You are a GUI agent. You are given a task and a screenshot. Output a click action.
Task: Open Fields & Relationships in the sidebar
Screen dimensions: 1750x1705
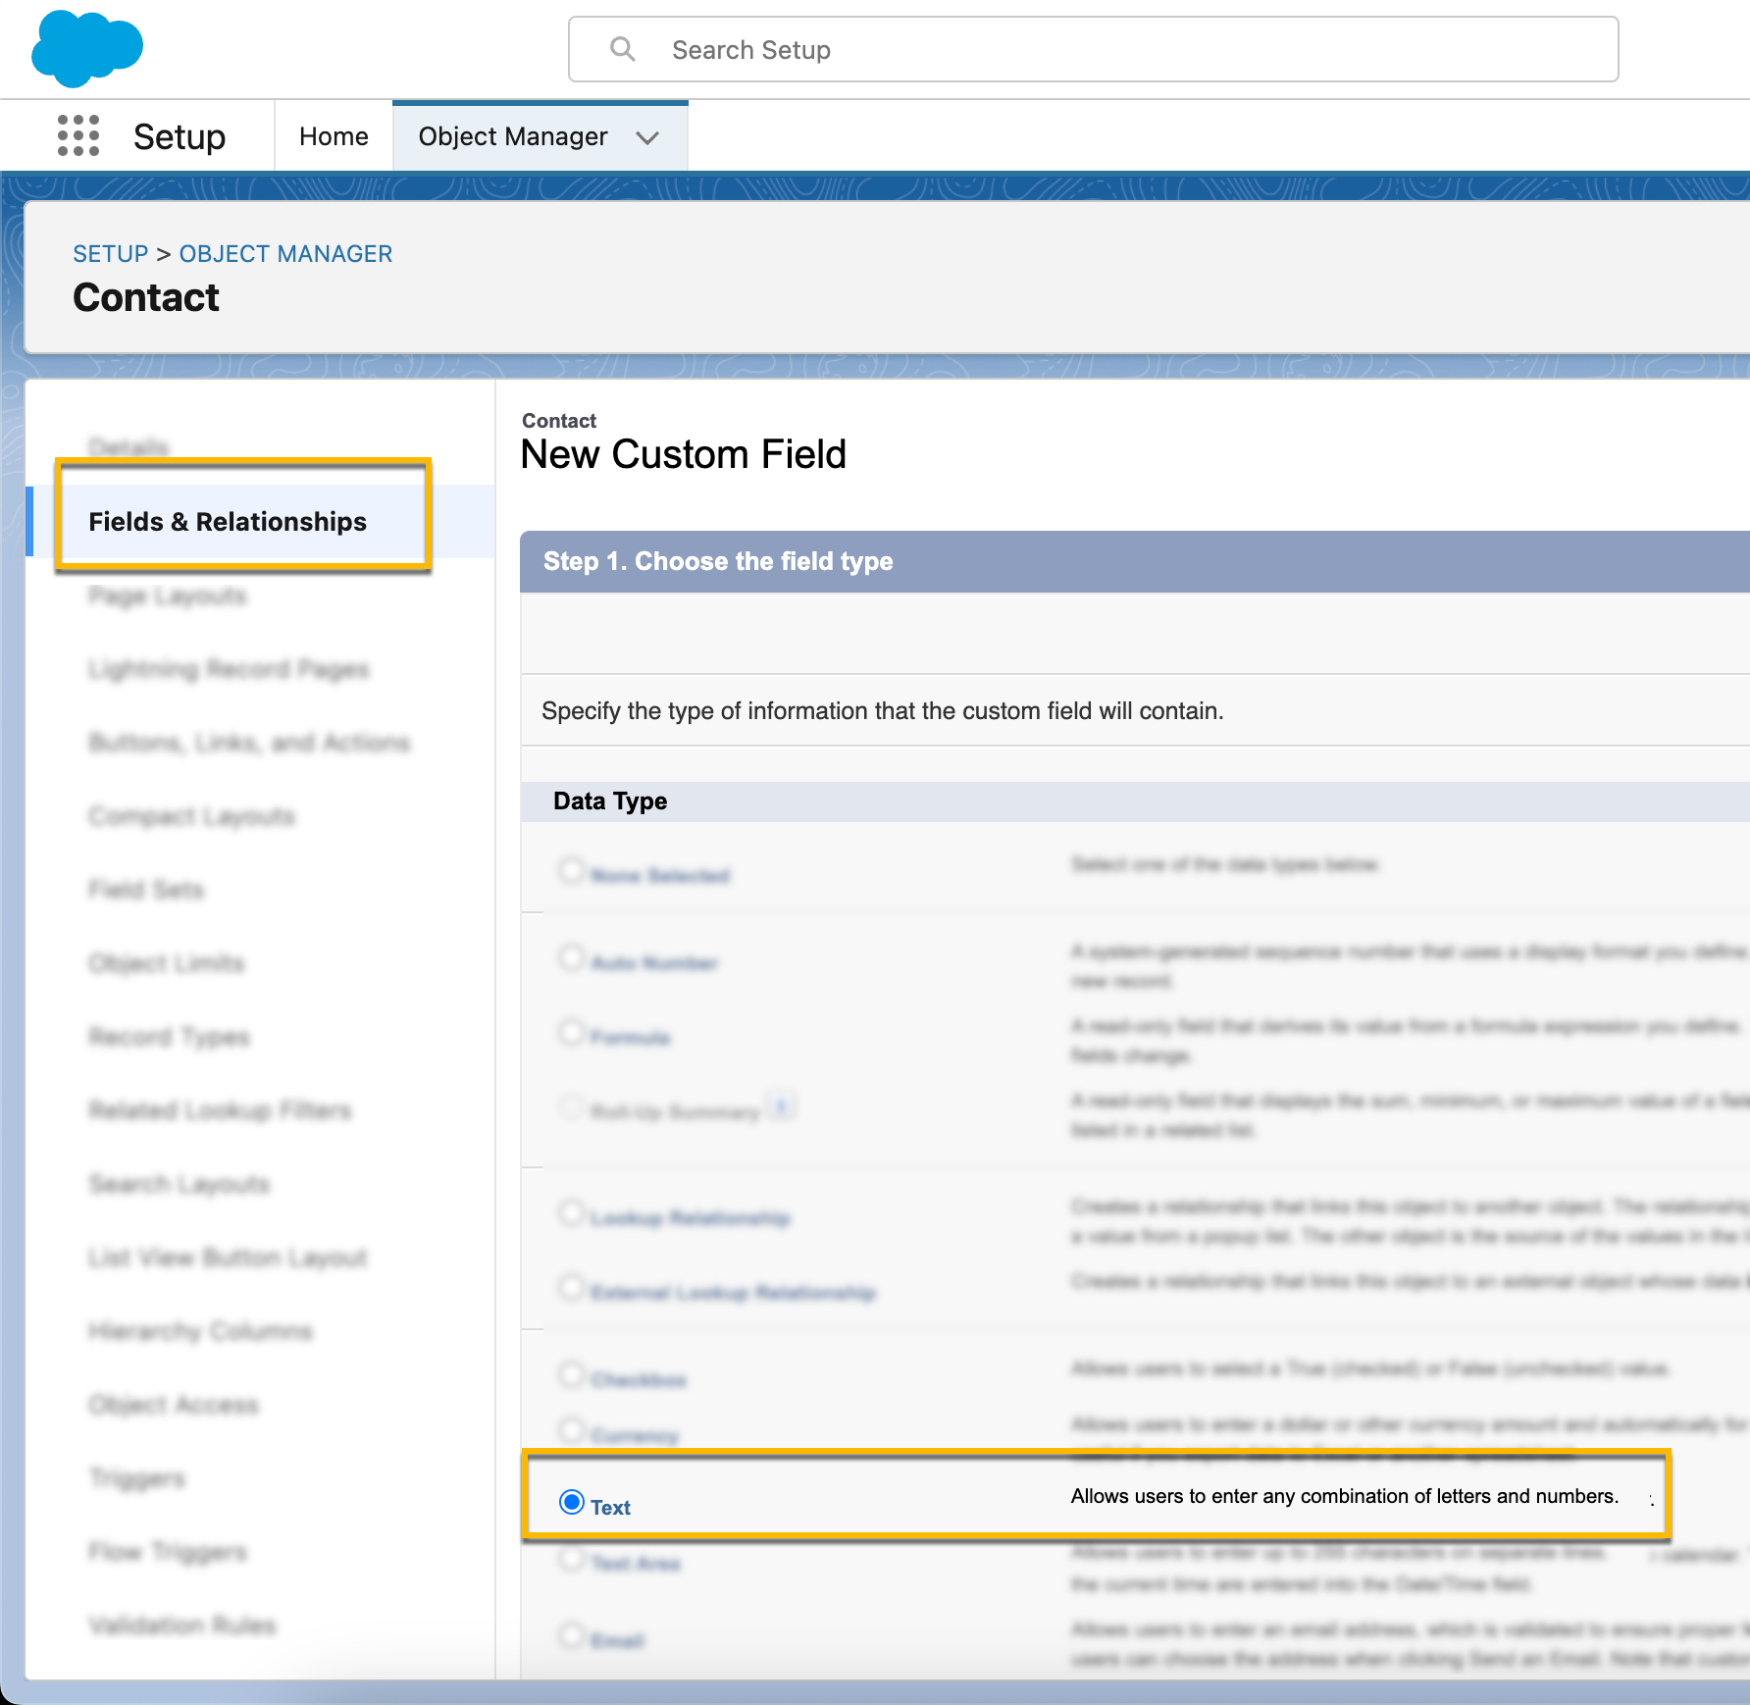coord(228,522)
